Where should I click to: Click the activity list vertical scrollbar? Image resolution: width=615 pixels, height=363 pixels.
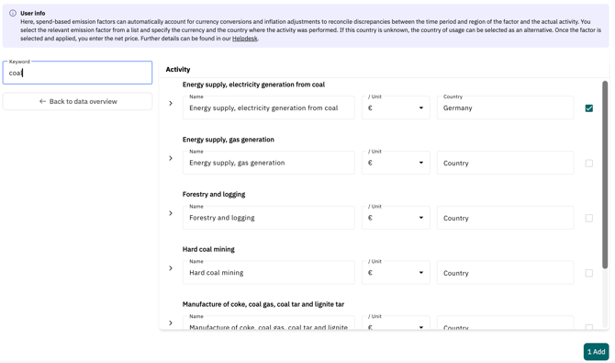[x=605, y=175]
